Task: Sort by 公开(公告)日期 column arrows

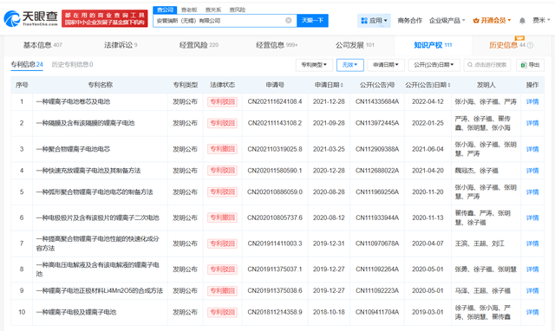Action: (x=449, y=85)
